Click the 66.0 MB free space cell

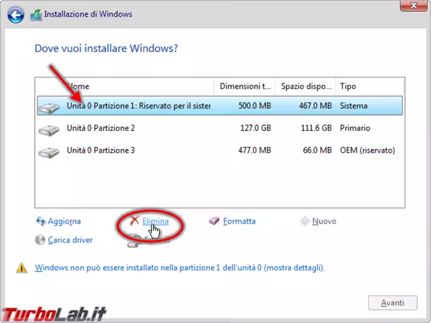[x=317, y=150]
